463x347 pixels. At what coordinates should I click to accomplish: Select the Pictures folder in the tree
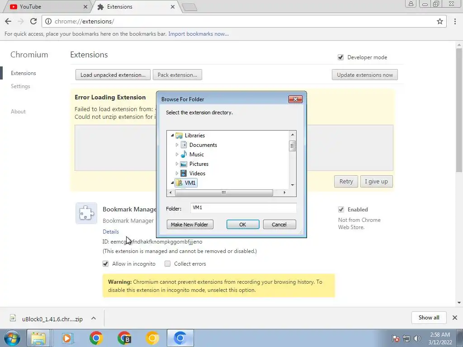click(x=199, y=164)
